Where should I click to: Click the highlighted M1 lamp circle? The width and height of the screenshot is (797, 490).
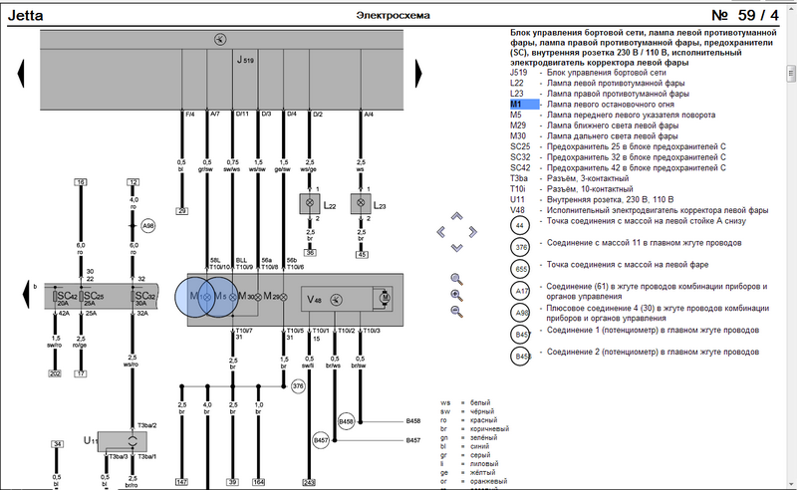[195, 297]
